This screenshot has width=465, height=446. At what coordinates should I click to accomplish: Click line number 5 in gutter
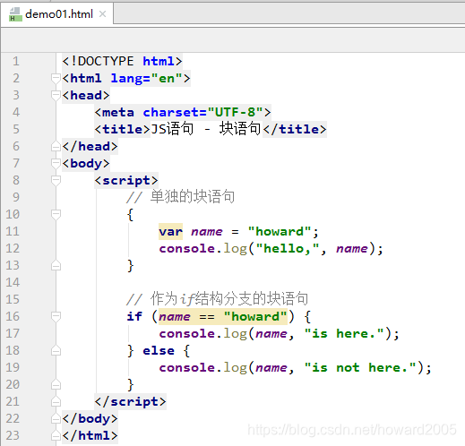coord(16,129)
